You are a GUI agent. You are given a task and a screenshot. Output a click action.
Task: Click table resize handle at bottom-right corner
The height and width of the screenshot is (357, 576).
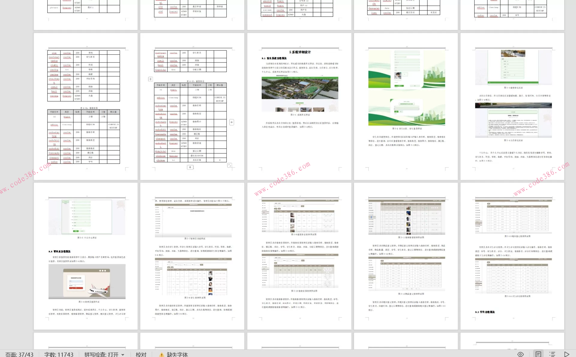pyautogui.click(x=229, y=165)
